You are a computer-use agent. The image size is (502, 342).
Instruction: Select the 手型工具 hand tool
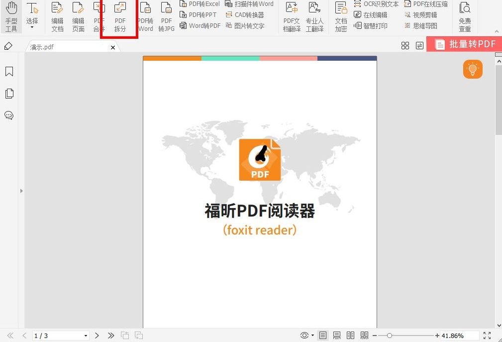10,16
